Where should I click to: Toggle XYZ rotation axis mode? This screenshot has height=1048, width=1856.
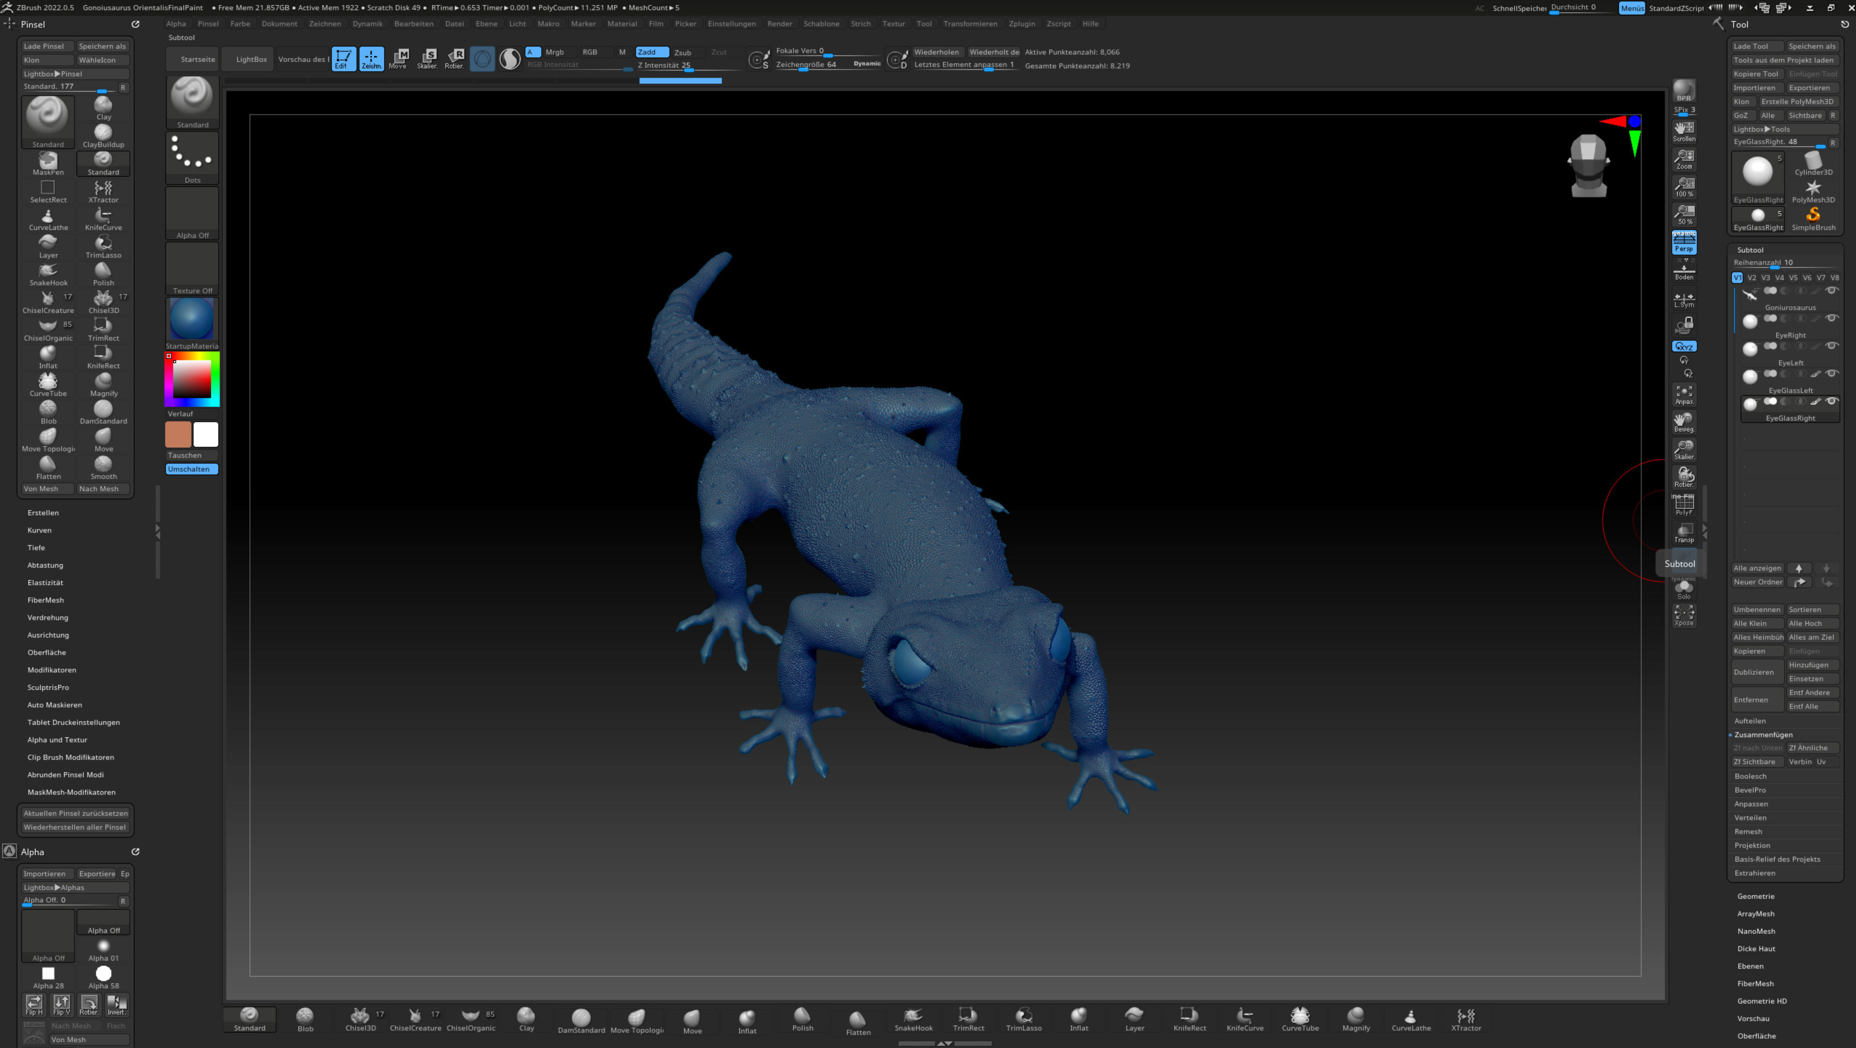click(x=1684, y=347)
